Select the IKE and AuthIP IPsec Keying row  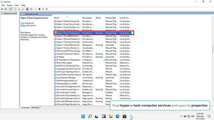click(92, 51)
